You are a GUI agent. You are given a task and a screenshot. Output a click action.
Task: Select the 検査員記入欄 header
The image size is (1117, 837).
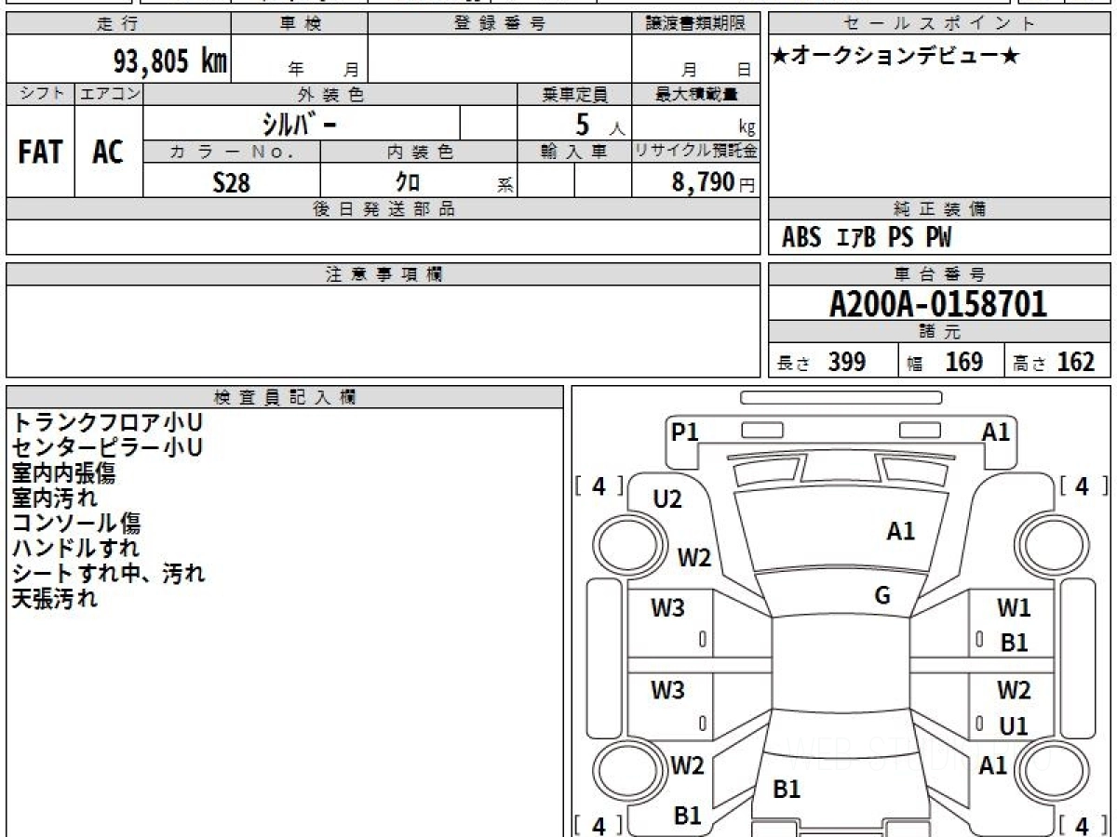point(285,397)
